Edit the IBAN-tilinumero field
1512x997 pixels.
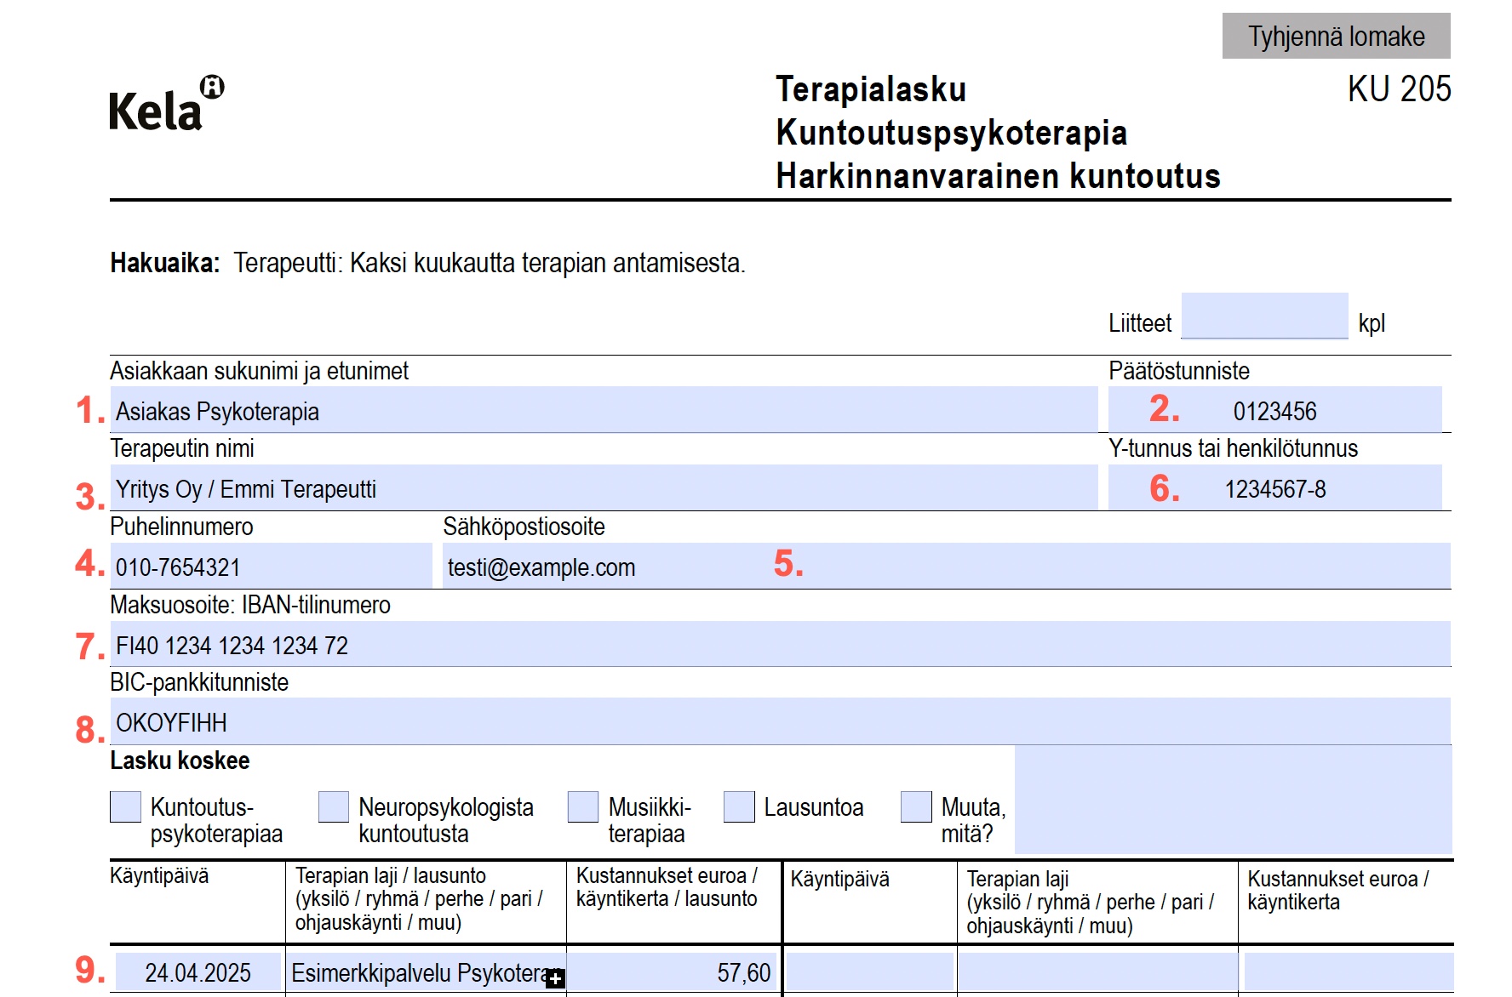(x=780, y=645)
